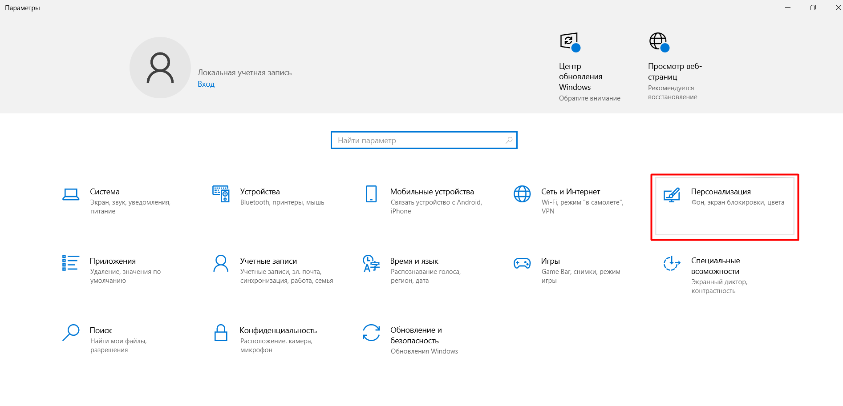Click 'Wi-Fi, режим "в самолете", VPN' text
This screenshot has height=406, width=843.
click(x=583, y=207)
